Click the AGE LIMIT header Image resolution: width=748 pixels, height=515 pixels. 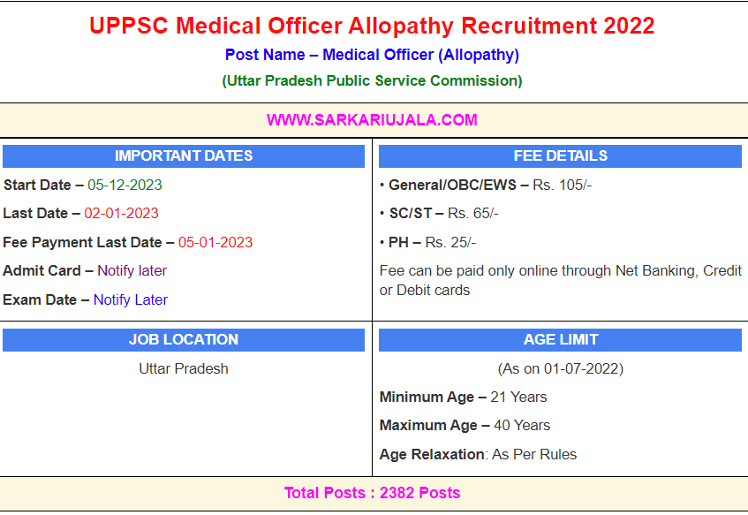click(560, 339)
